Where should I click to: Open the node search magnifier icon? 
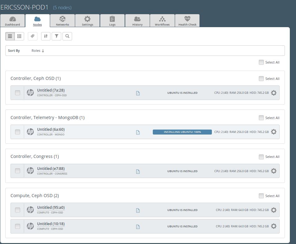67,36
